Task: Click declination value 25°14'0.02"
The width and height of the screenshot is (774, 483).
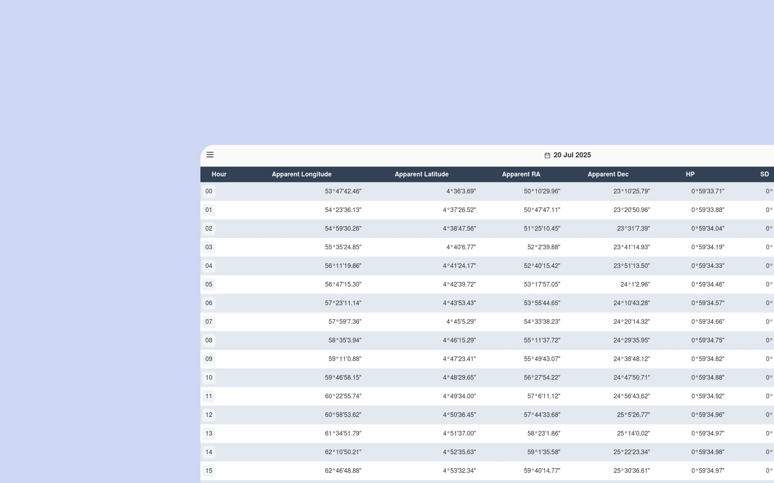Action: 633,433
